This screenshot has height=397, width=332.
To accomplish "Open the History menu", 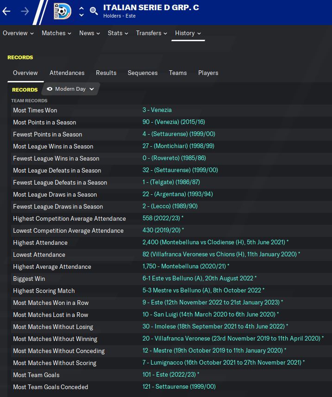I will (x=188, y=33).
